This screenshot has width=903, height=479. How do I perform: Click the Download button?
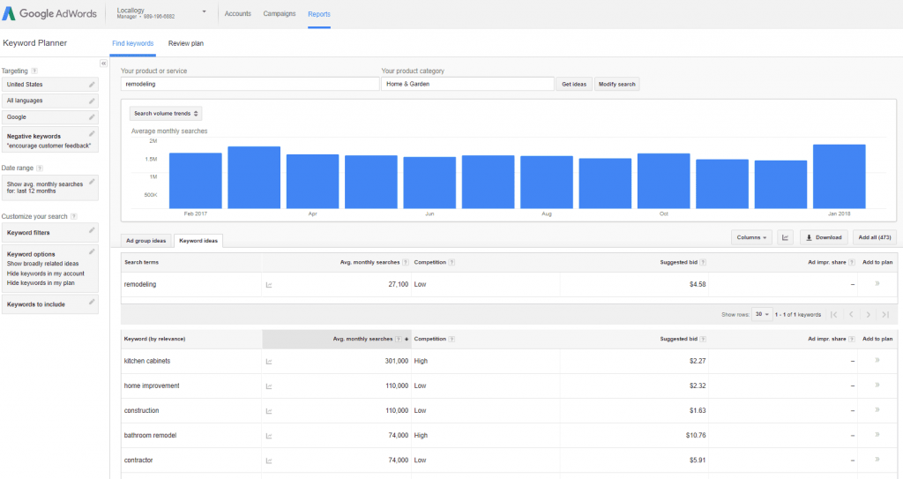tap(824, 237)
